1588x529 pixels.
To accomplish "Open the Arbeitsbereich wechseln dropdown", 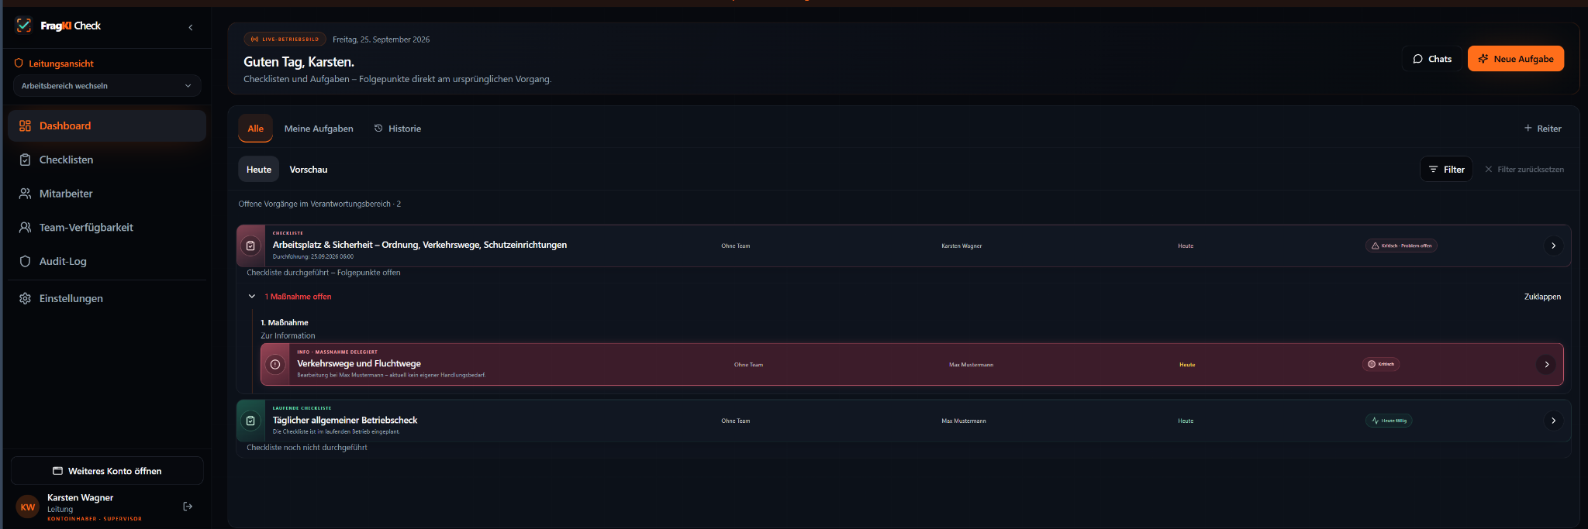I will point(107,86).
